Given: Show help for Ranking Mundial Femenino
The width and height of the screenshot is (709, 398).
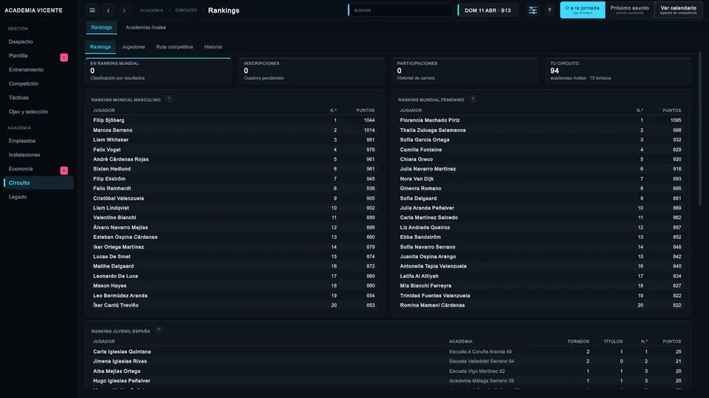Looking at the screenshot, I should pos(473,99).
